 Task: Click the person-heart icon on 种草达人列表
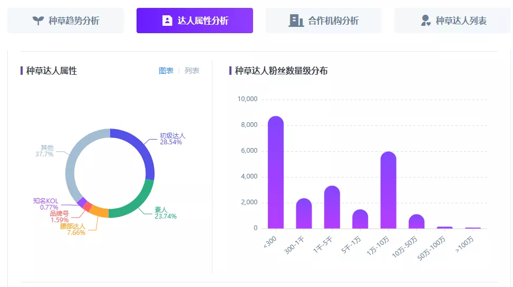(x=425, y=21)
